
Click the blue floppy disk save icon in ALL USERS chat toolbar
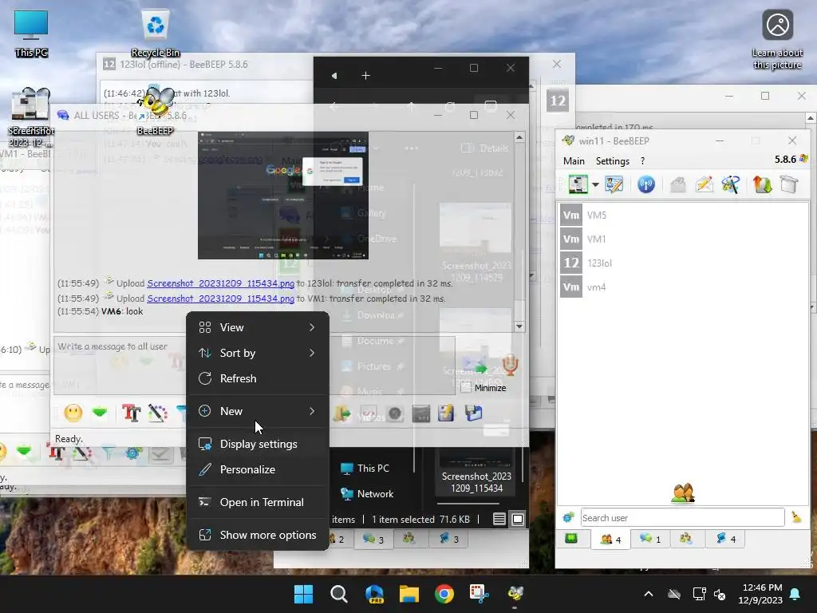point(474,413)
